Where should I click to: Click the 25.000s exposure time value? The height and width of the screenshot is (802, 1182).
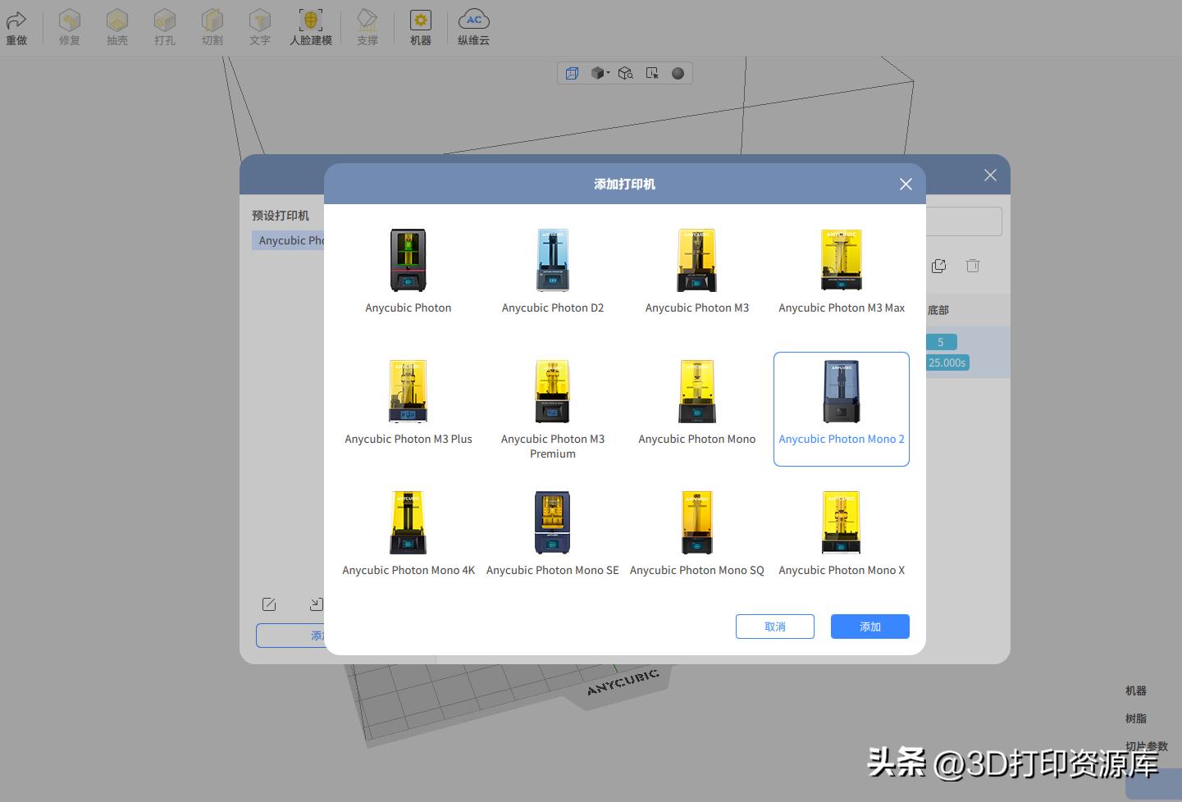[x=947, y=362]
